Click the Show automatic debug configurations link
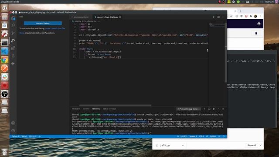Image resolution: width=279 pixels, height=157 pixels. 37,33
